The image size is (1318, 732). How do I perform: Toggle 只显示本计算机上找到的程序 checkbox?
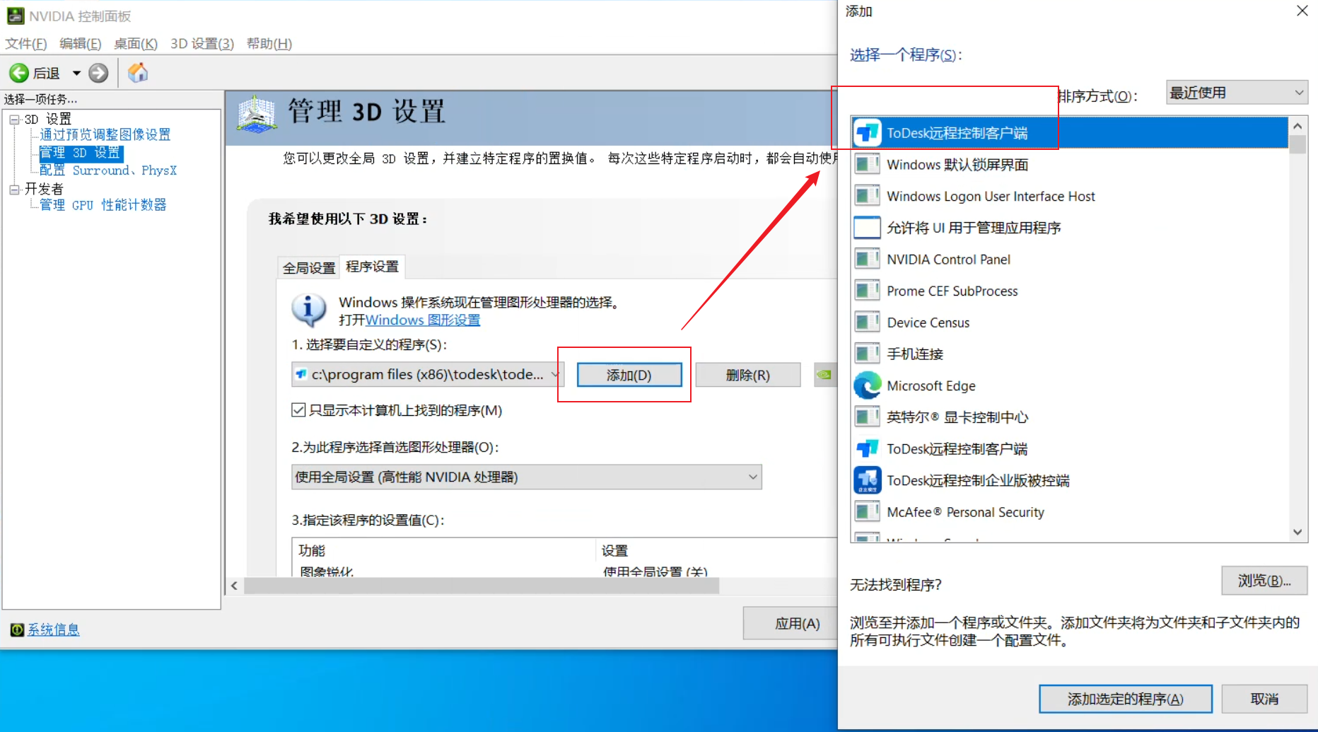[x=298, y=410]
